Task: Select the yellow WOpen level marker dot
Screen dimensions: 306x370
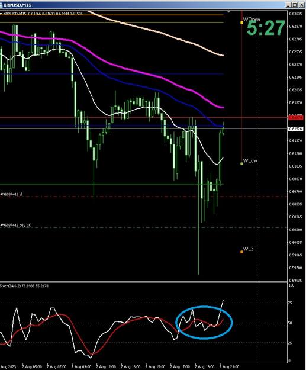Action: [x=241, y=22]
